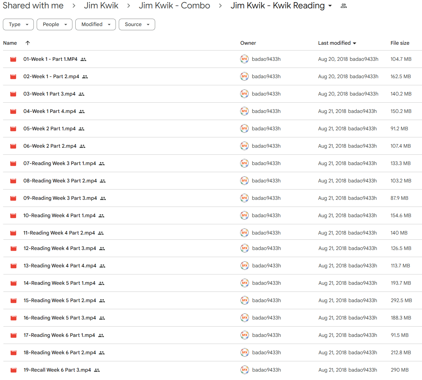Click the 212.8 MB file size value
Screen dimensions: 422x380
tap(401, 352)
